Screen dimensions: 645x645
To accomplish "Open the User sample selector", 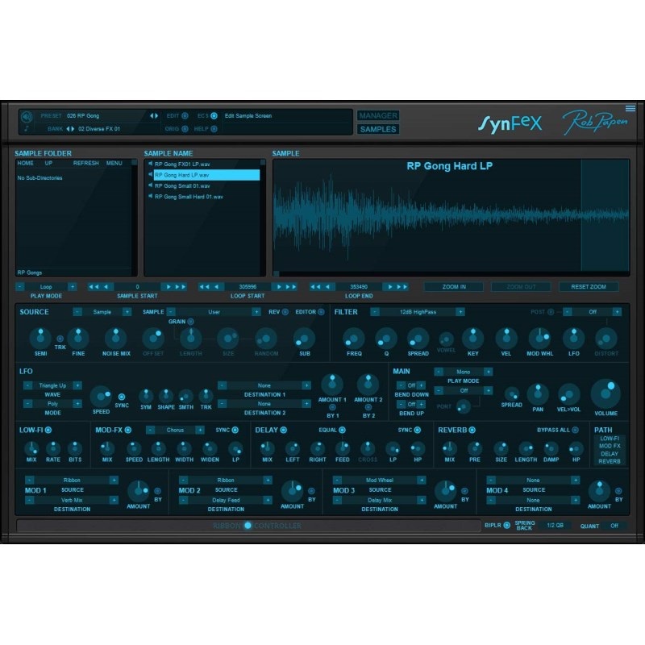I will click(214, 312).
